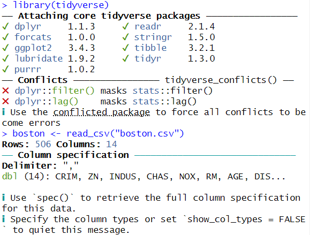Click 'dplyr::lag()' in the conflicts list
The image size is (310, 235).
click(x=47, y=102)
